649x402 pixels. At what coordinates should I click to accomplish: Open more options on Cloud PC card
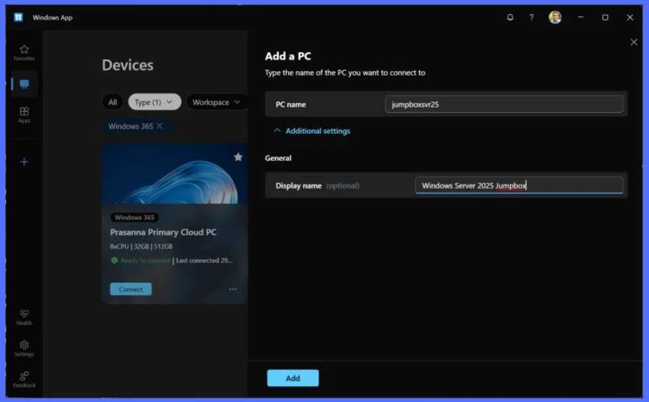232,289
